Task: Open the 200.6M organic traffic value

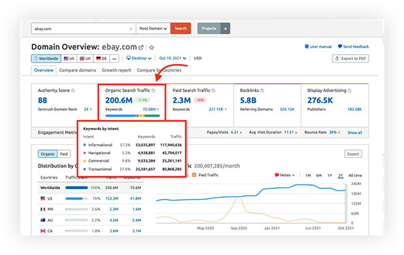Action: point(119,100)
